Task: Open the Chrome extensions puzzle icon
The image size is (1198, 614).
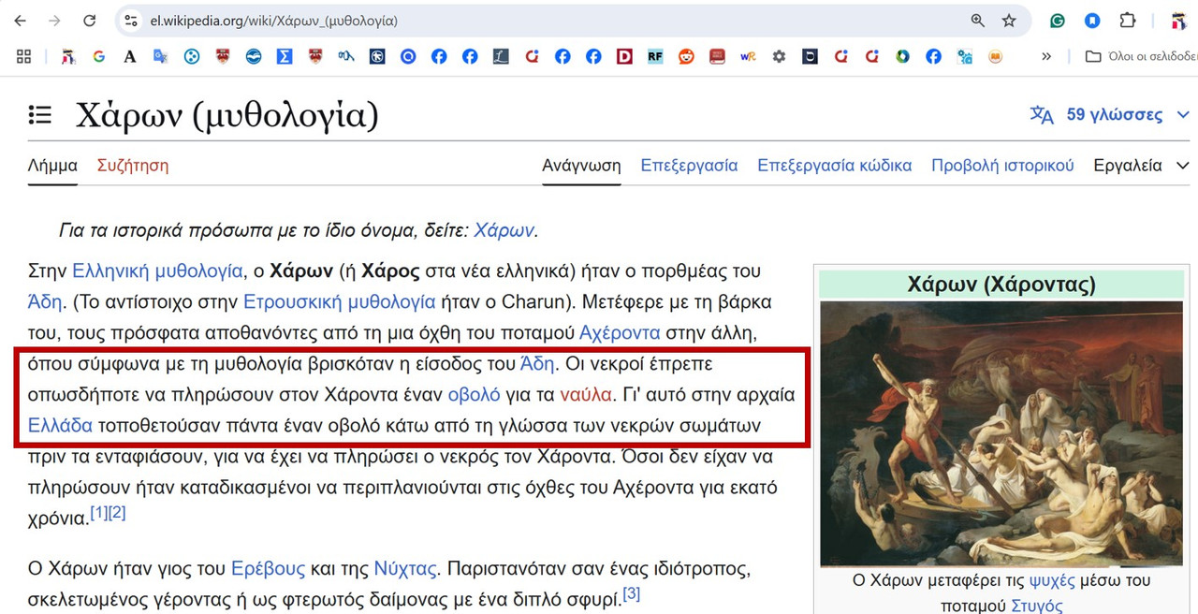Action: tap(1128, 21)
